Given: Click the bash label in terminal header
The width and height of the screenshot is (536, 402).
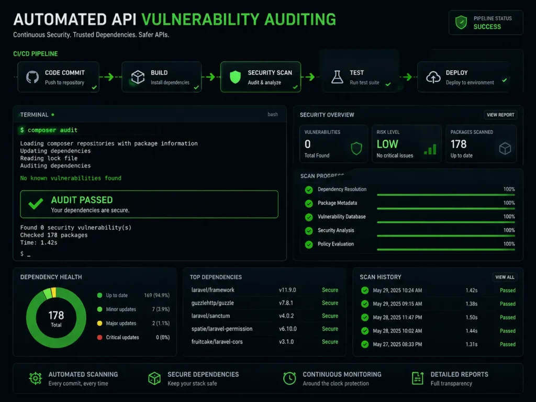Looking at the screenshot, I should (x=272, y=115).
